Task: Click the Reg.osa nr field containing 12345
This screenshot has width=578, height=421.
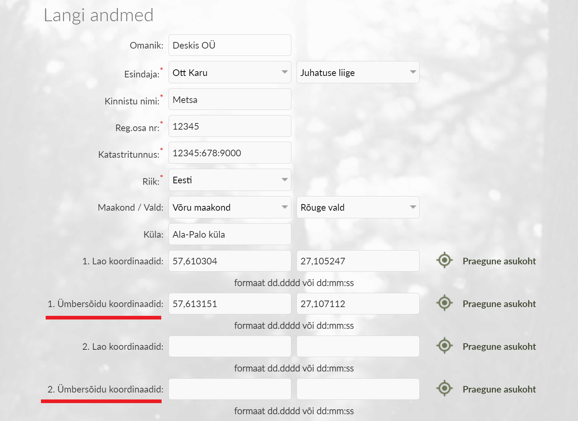Action: pyautogui.click(x=230, y=126)
